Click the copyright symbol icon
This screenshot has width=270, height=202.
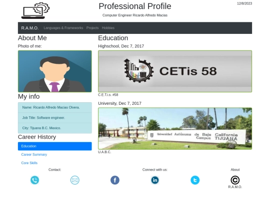pos(235,180)
